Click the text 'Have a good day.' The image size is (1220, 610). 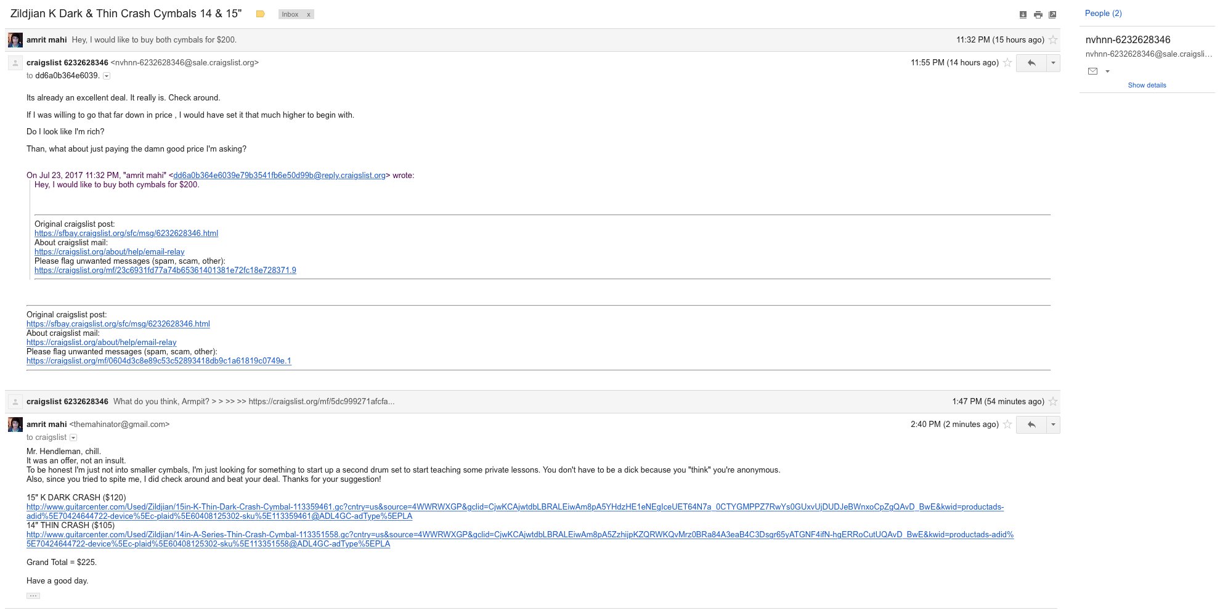(57, 581)
